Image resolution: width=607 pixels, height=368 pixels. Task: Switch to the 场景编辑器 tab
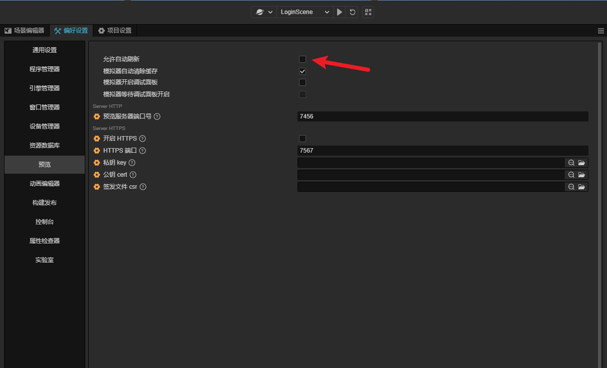pyautogui.click(x=25, y=31)
